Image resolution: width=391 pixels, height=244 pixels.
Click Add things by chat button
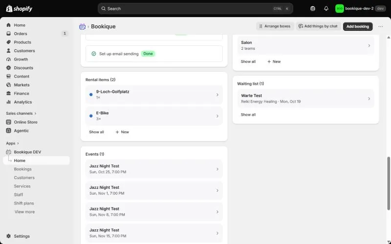coord(318,26)
